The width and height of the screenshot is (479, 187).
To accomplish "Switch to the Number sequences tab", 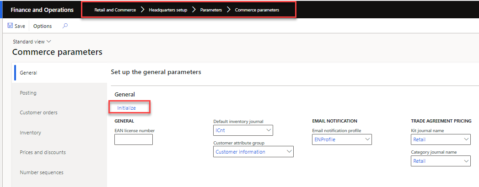I will click(x=59, y=172).
